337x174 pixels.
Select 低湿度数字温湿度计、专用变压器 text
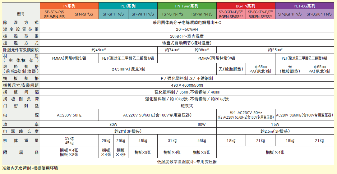(x=187, y=162)
